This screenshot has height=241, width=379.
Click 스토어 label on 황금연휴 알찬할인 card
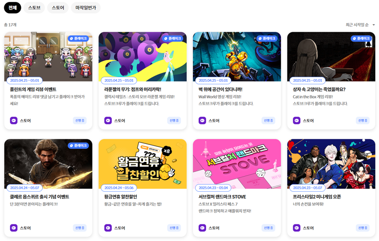coord(120,228)
